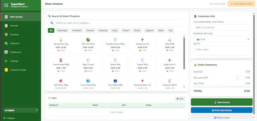Viewport: 257px width, 121px height.
Task: Open New Invoice in the sidebar
Action: 21,17
